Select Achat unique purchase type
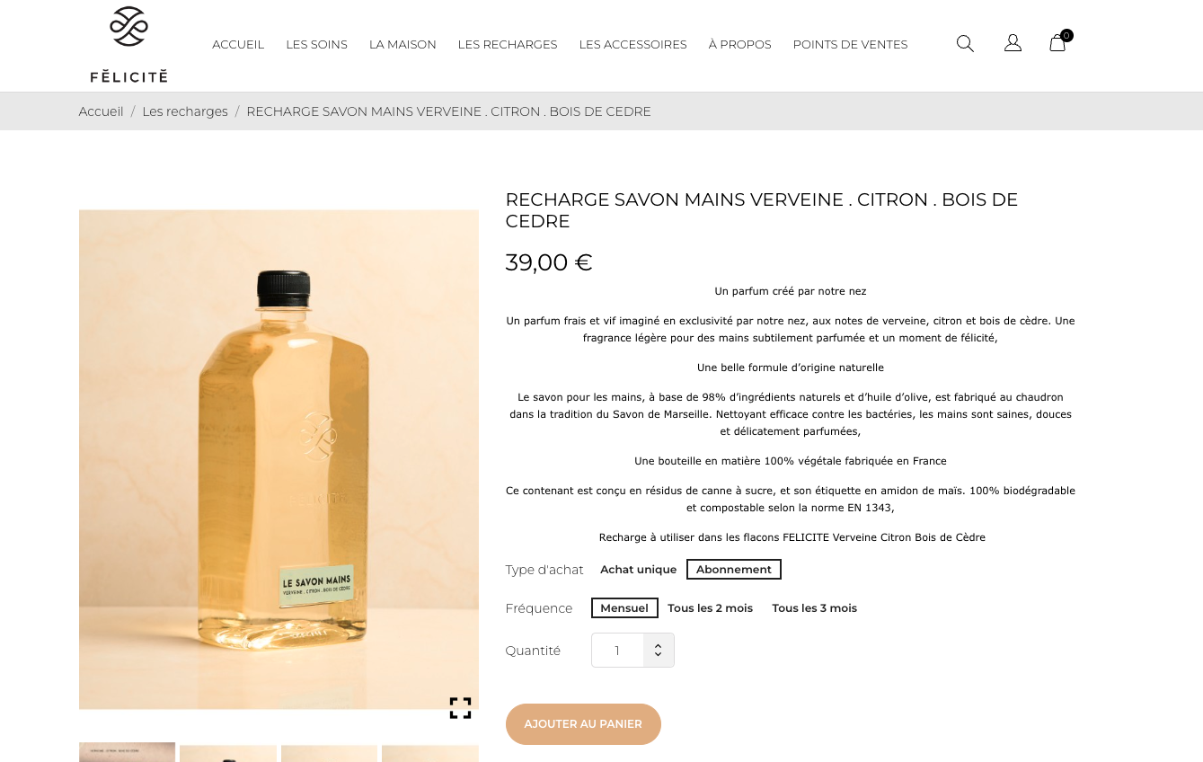 coord(638,570)
